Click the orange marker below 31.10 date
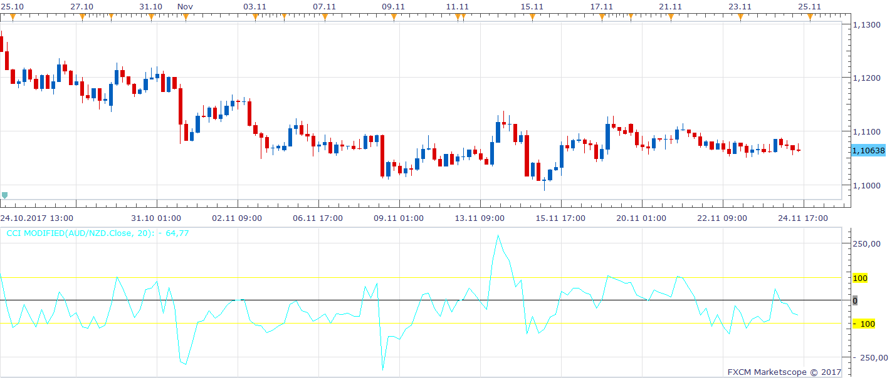 [151, 17]
